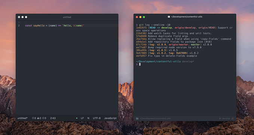Image resolution: width=254 pixels, height=135 pixels.
Task: Click the N indicator in editor status bar
Action: [88, 118]
